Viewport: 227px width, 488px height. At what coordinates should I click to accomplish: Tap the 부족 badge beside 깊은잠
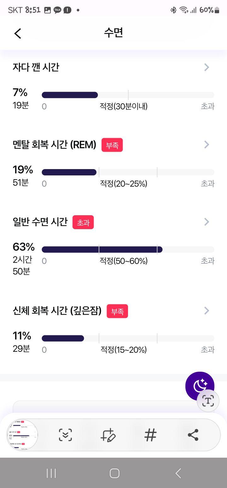click(x=117, y=311)
